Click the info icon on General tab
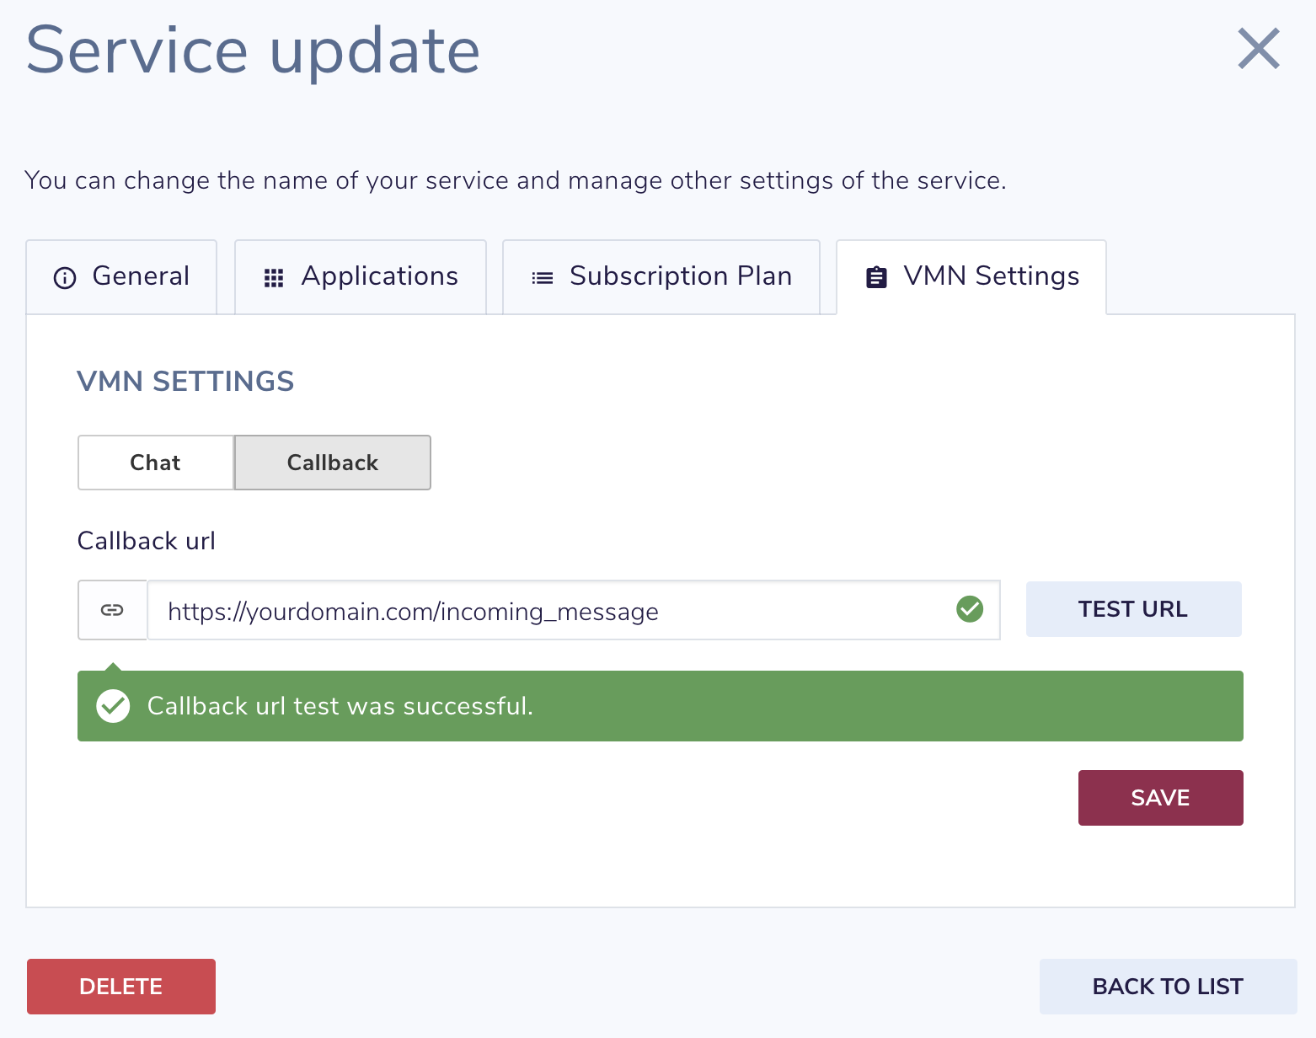This screenshot has width=1316, height=1038. tap(65, 276)
